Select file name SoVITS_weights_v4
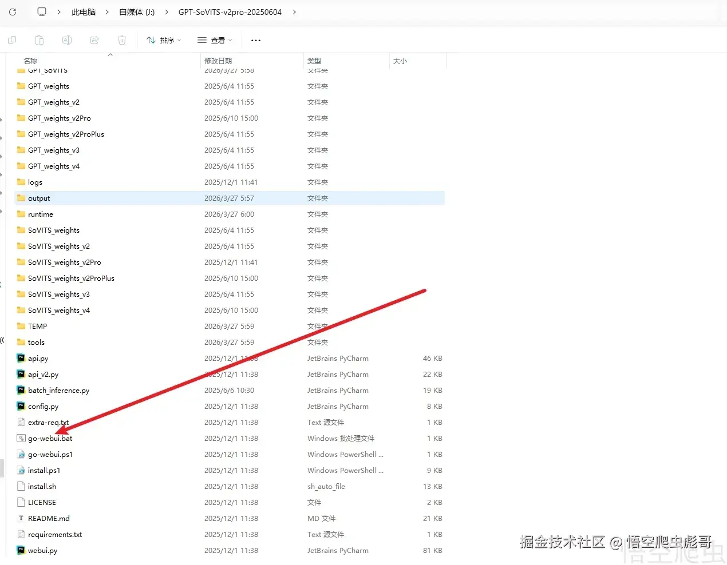The image size is (727, 565). [59, 311]
